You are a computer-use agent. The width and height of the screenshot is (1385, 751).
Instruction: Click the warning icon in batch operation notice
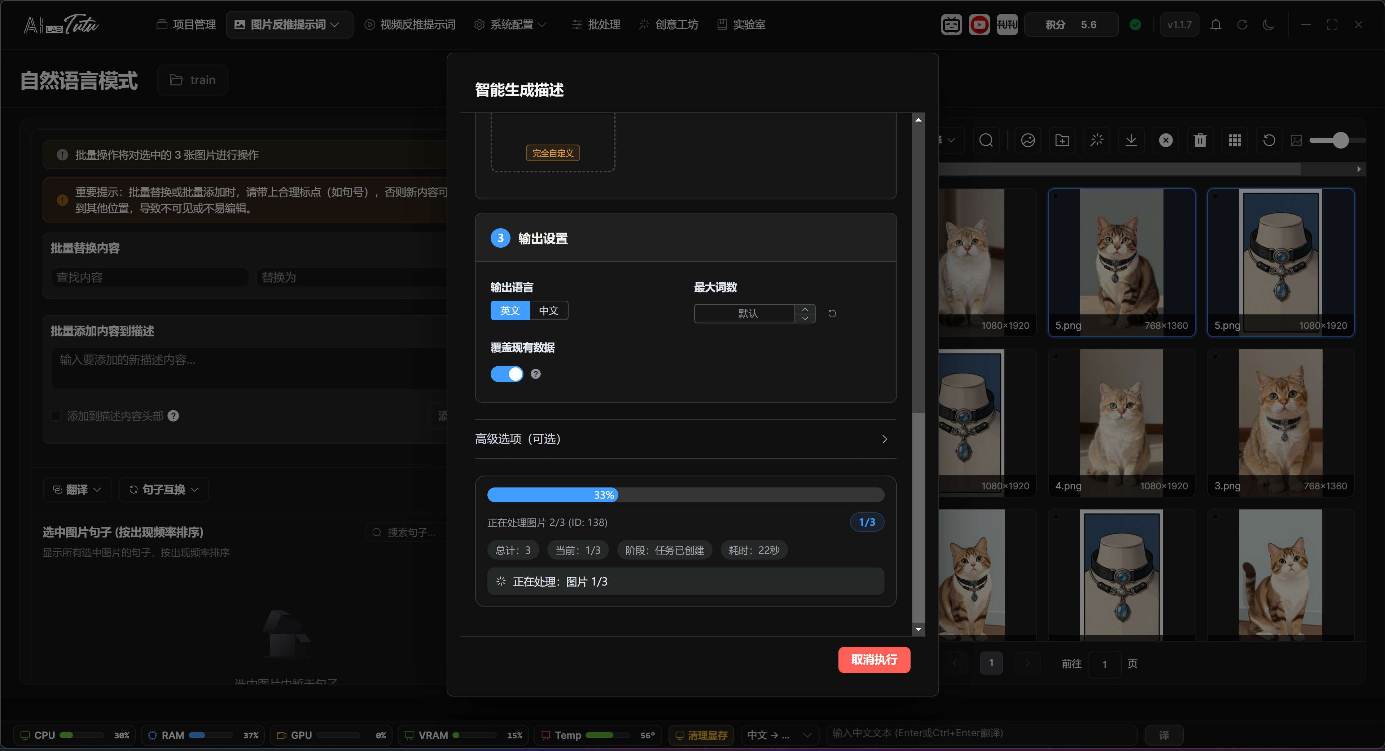pyautogui.click(x=62, y=155)
